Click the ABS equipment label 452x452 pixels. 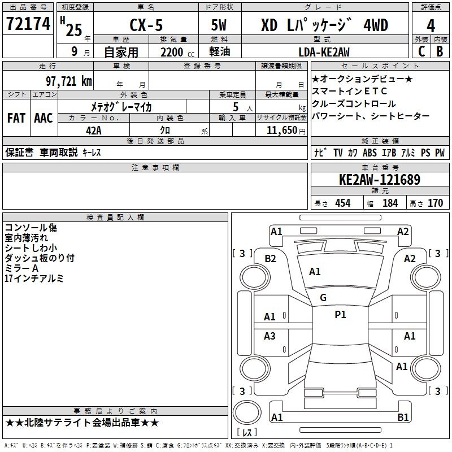click(x=370, y=153)
